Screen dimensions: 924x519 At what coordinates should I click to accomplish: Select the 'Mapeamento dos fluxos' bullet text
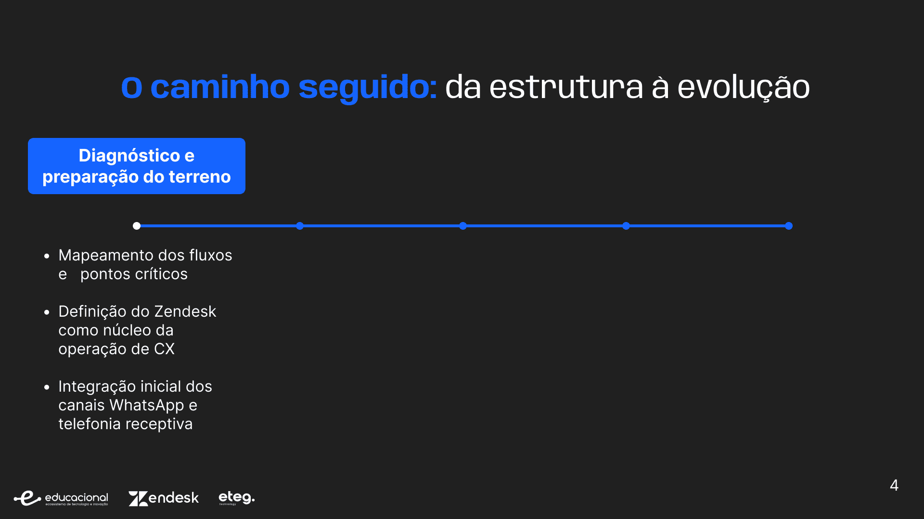[x=145, y=256]
